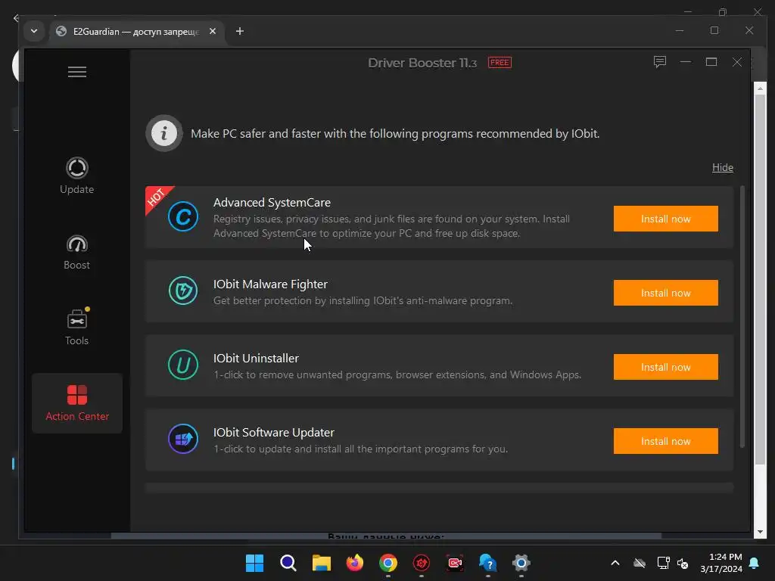Viewport: 775px width, 581px height.
Task: Click the info icon beside recommendation message
Action: pos(164,133)
